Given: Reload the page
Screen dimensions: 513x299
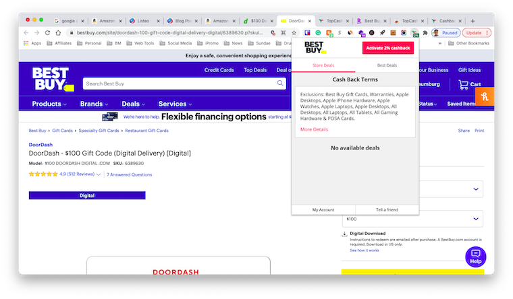Looking at the screenshot, I should click(x=47, y=32).
